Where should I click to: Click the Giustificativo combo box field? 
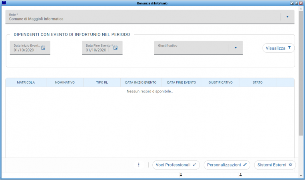point(198,48)
